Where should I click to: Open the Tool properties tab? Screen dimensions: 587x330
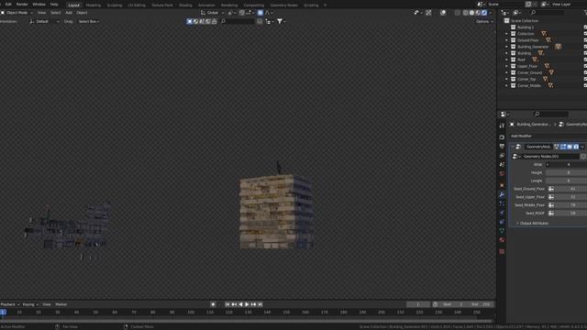click(x=502, y=126)
